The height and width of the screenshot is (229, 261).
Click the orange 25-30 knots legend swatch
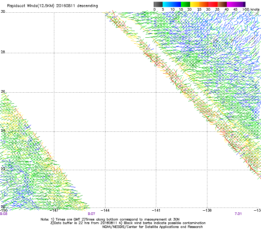(204, 4)
